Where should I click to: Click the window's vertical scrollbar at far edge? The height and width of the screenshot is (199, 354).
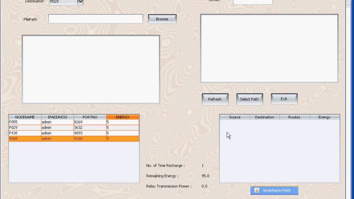tap(348, 99)
